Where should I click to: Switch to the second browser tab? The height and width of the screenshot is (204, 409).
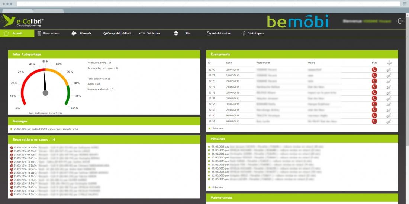tap(48, 11)
